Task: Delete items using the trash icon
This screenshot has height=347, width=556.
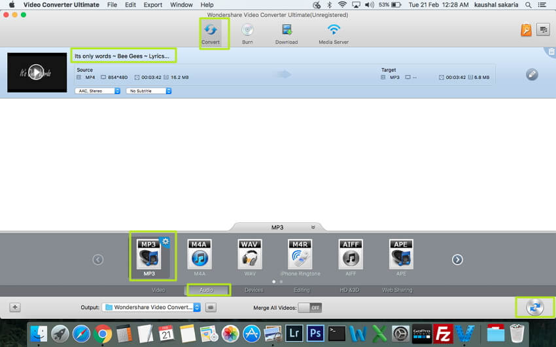Action: pyautogui.click(x=551, y=52)
